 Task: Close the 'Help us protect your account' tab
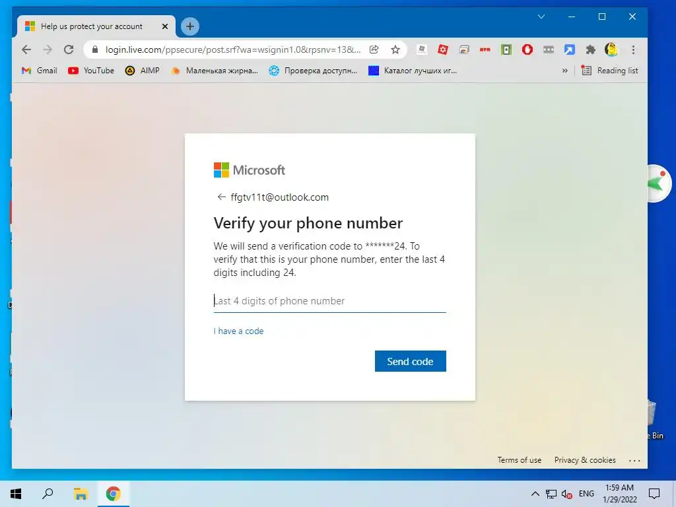164,26
